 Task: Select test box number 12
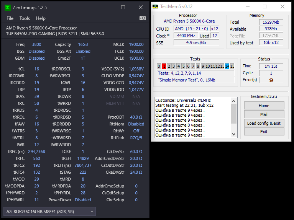(x=217, y=66)
